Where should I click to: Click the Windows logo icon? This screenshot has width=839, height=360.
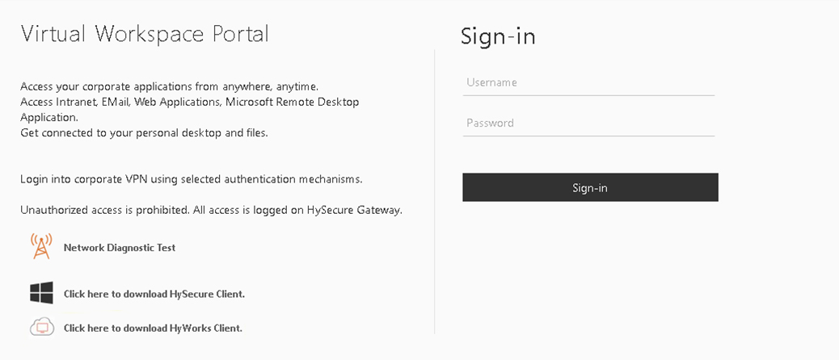[41, 293]
